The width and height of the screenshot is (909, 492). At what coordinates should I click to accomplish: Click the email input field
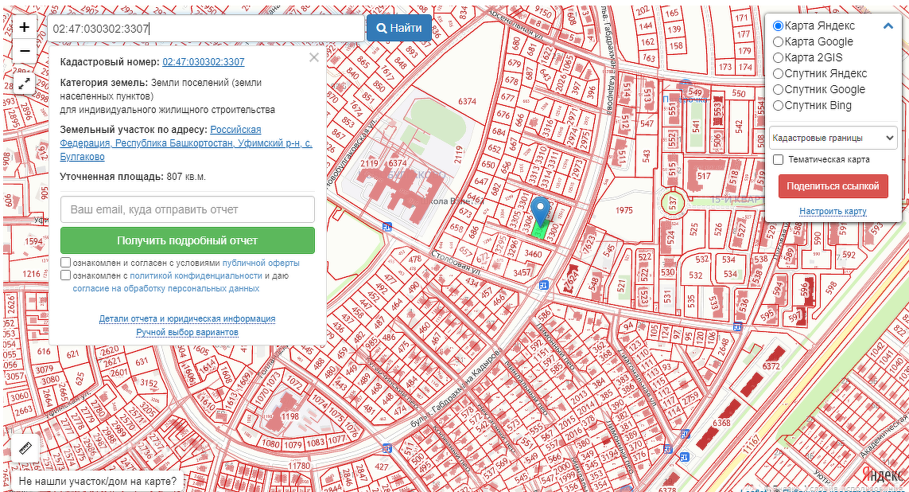pyautogui.click(x=188, y=209)
